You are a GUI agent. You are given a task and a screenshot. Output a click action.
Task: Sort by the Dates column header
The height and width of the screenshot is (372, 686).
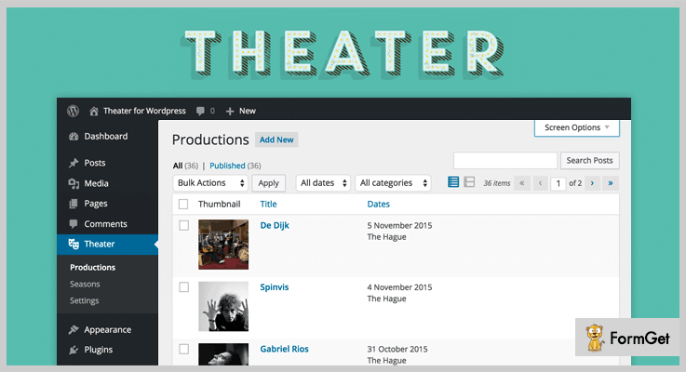point(379,205)
